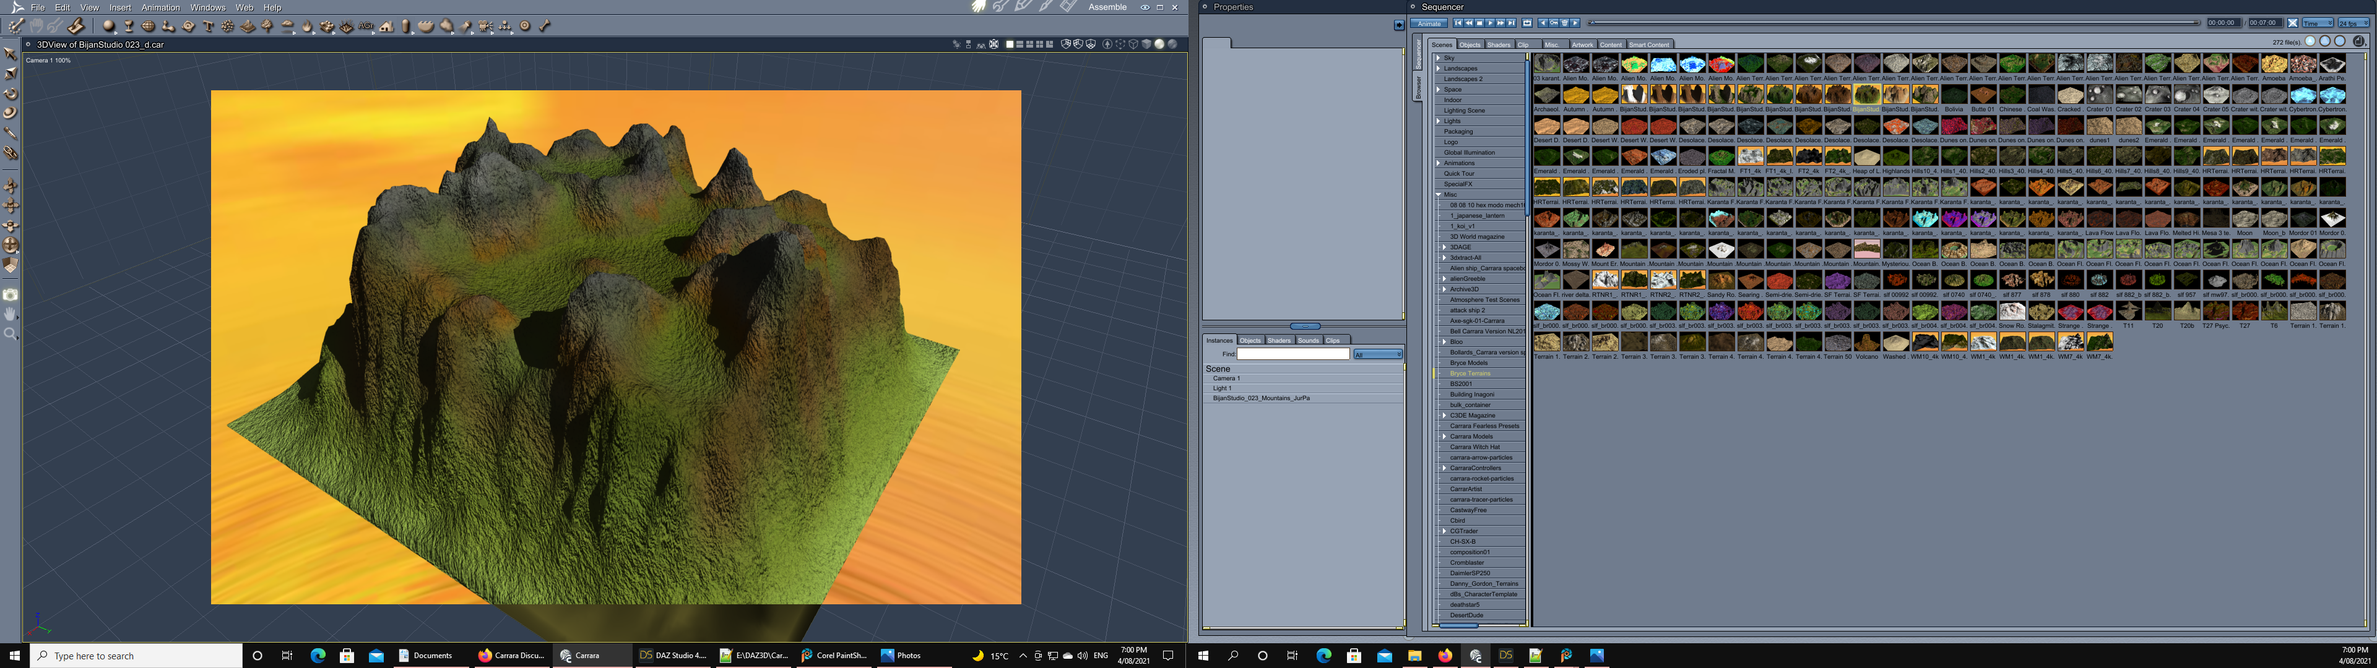This screenshot has height=668, width=2377.
Task: Switch to the Shaders browser tab
Action: point(1499,45)
